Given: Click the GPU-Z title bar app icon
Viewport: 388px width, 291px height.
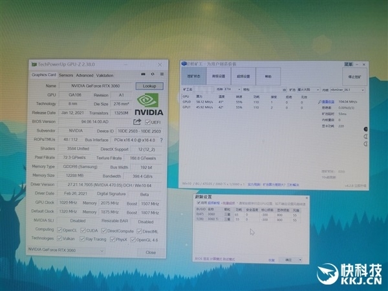Looking at the screenshot, I should tap(34, 64).
